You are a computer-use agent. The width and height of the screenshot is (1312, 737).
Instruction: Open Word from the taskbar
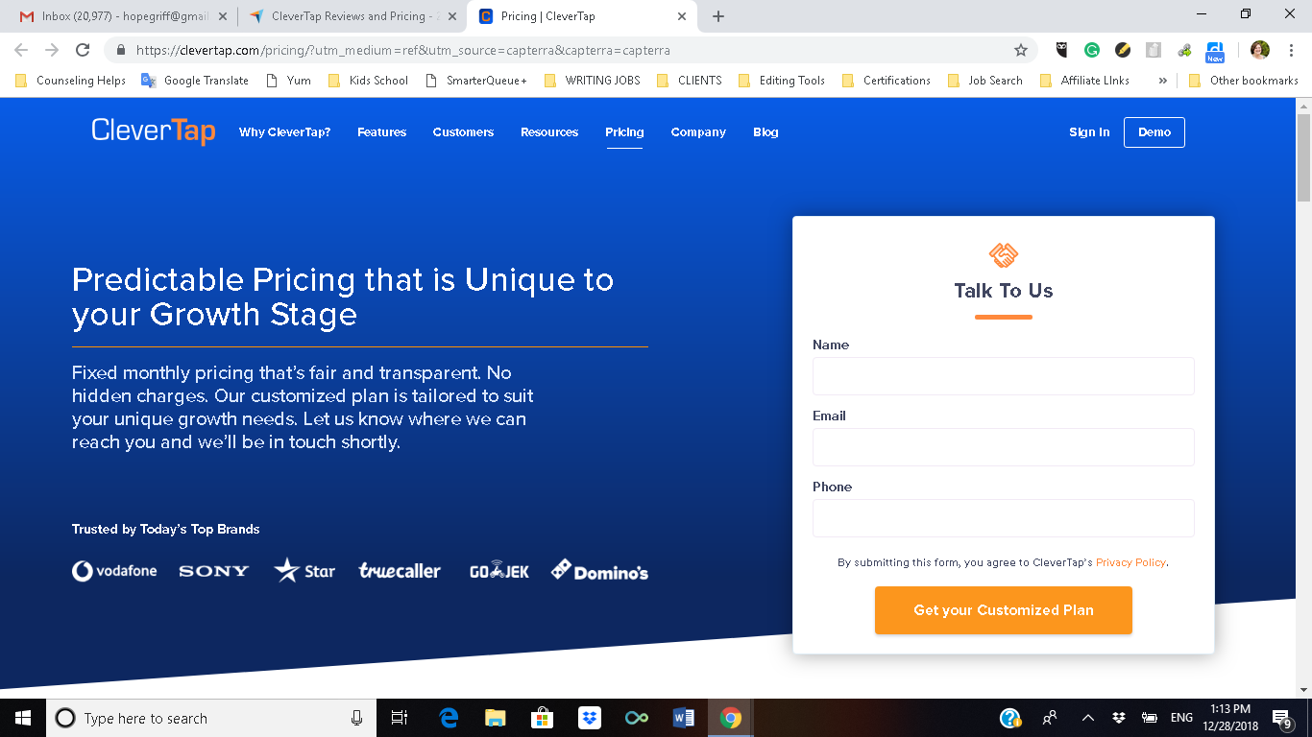pos(683,718)
